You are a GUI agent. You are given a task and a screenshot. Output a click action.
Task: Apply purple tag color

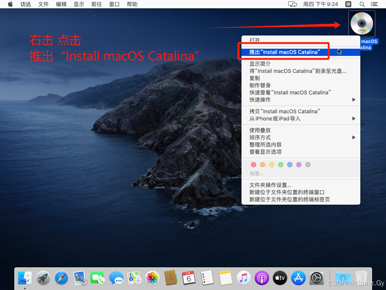[298, 165]
